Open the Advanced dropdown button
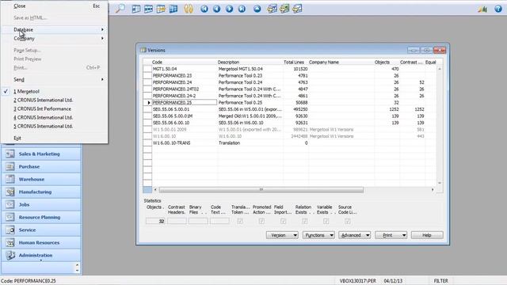 pos(355,235)
